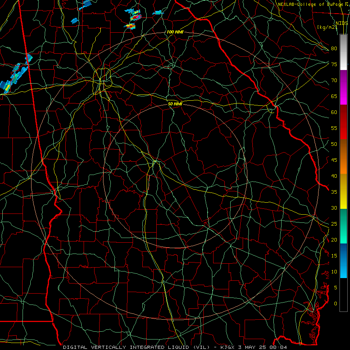Viewport: 350px width, 350px height.
Task: Click the 00:04 timestamp in the caption
Action: click(277, 347)
